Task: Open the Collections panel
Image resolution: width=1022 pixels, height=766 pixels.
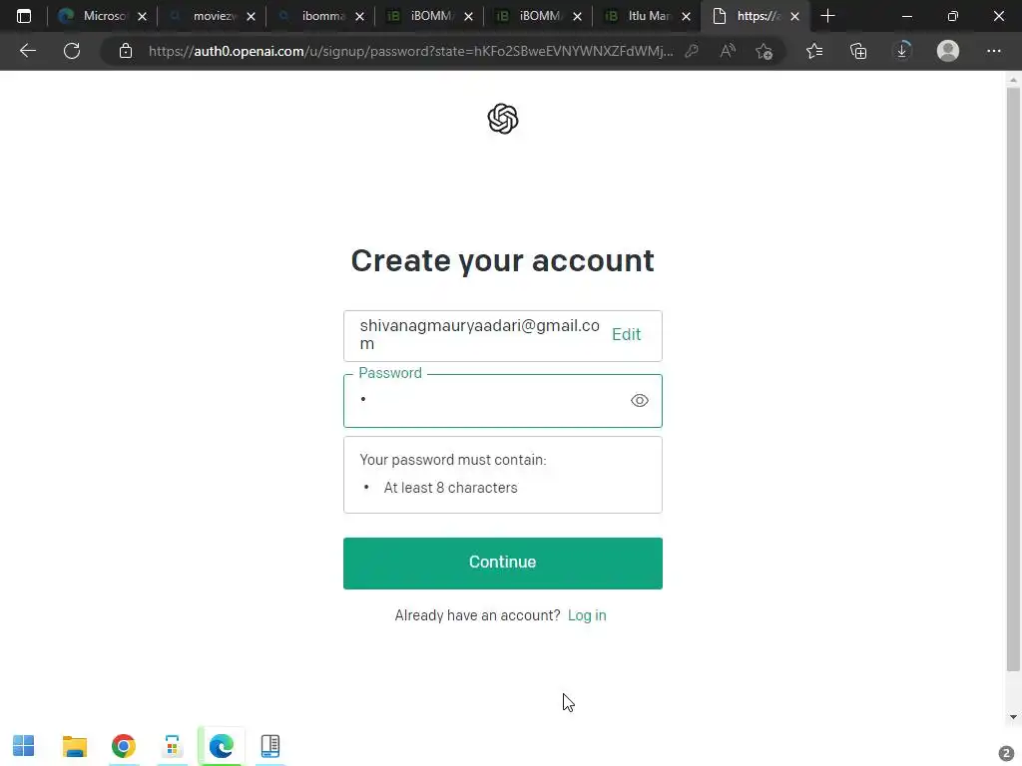Action: click(858, 51)
